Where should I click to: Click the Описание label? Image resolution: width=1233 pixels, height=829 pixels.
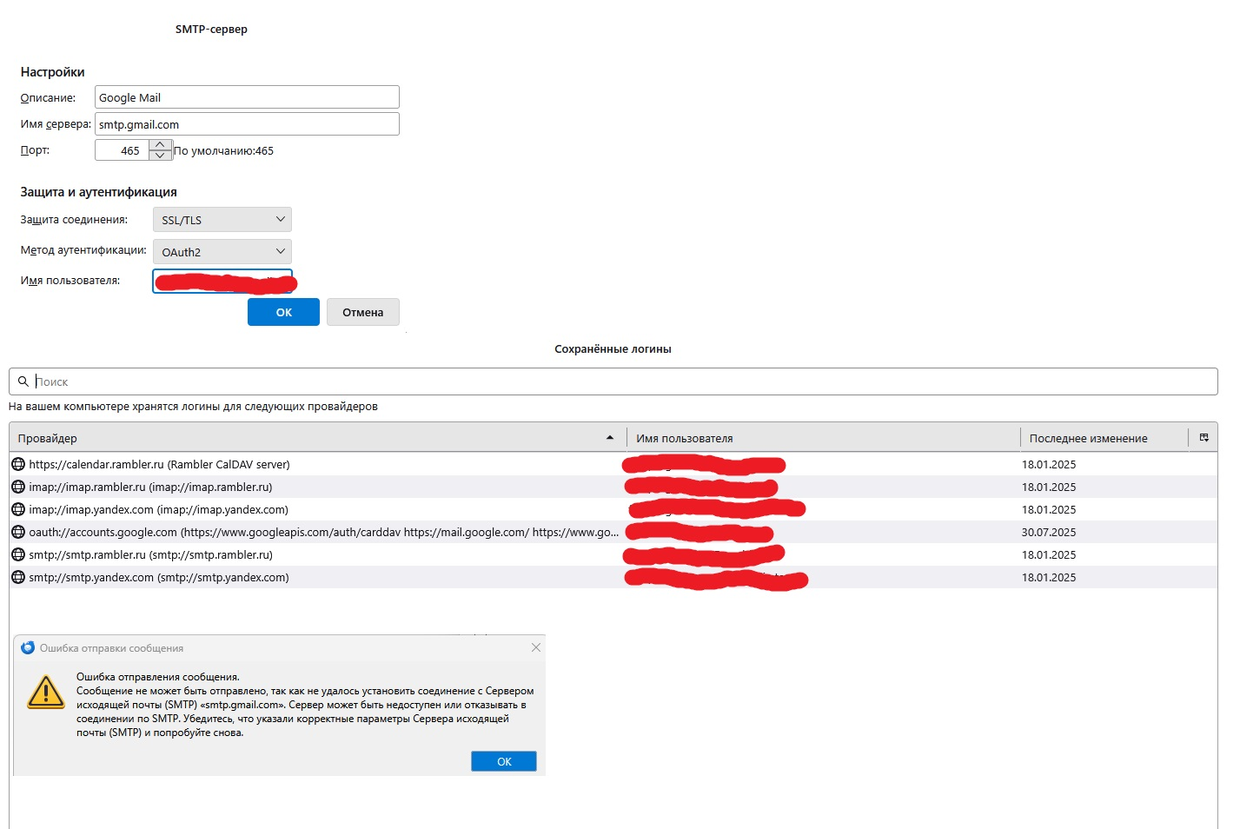click(48, 97)
